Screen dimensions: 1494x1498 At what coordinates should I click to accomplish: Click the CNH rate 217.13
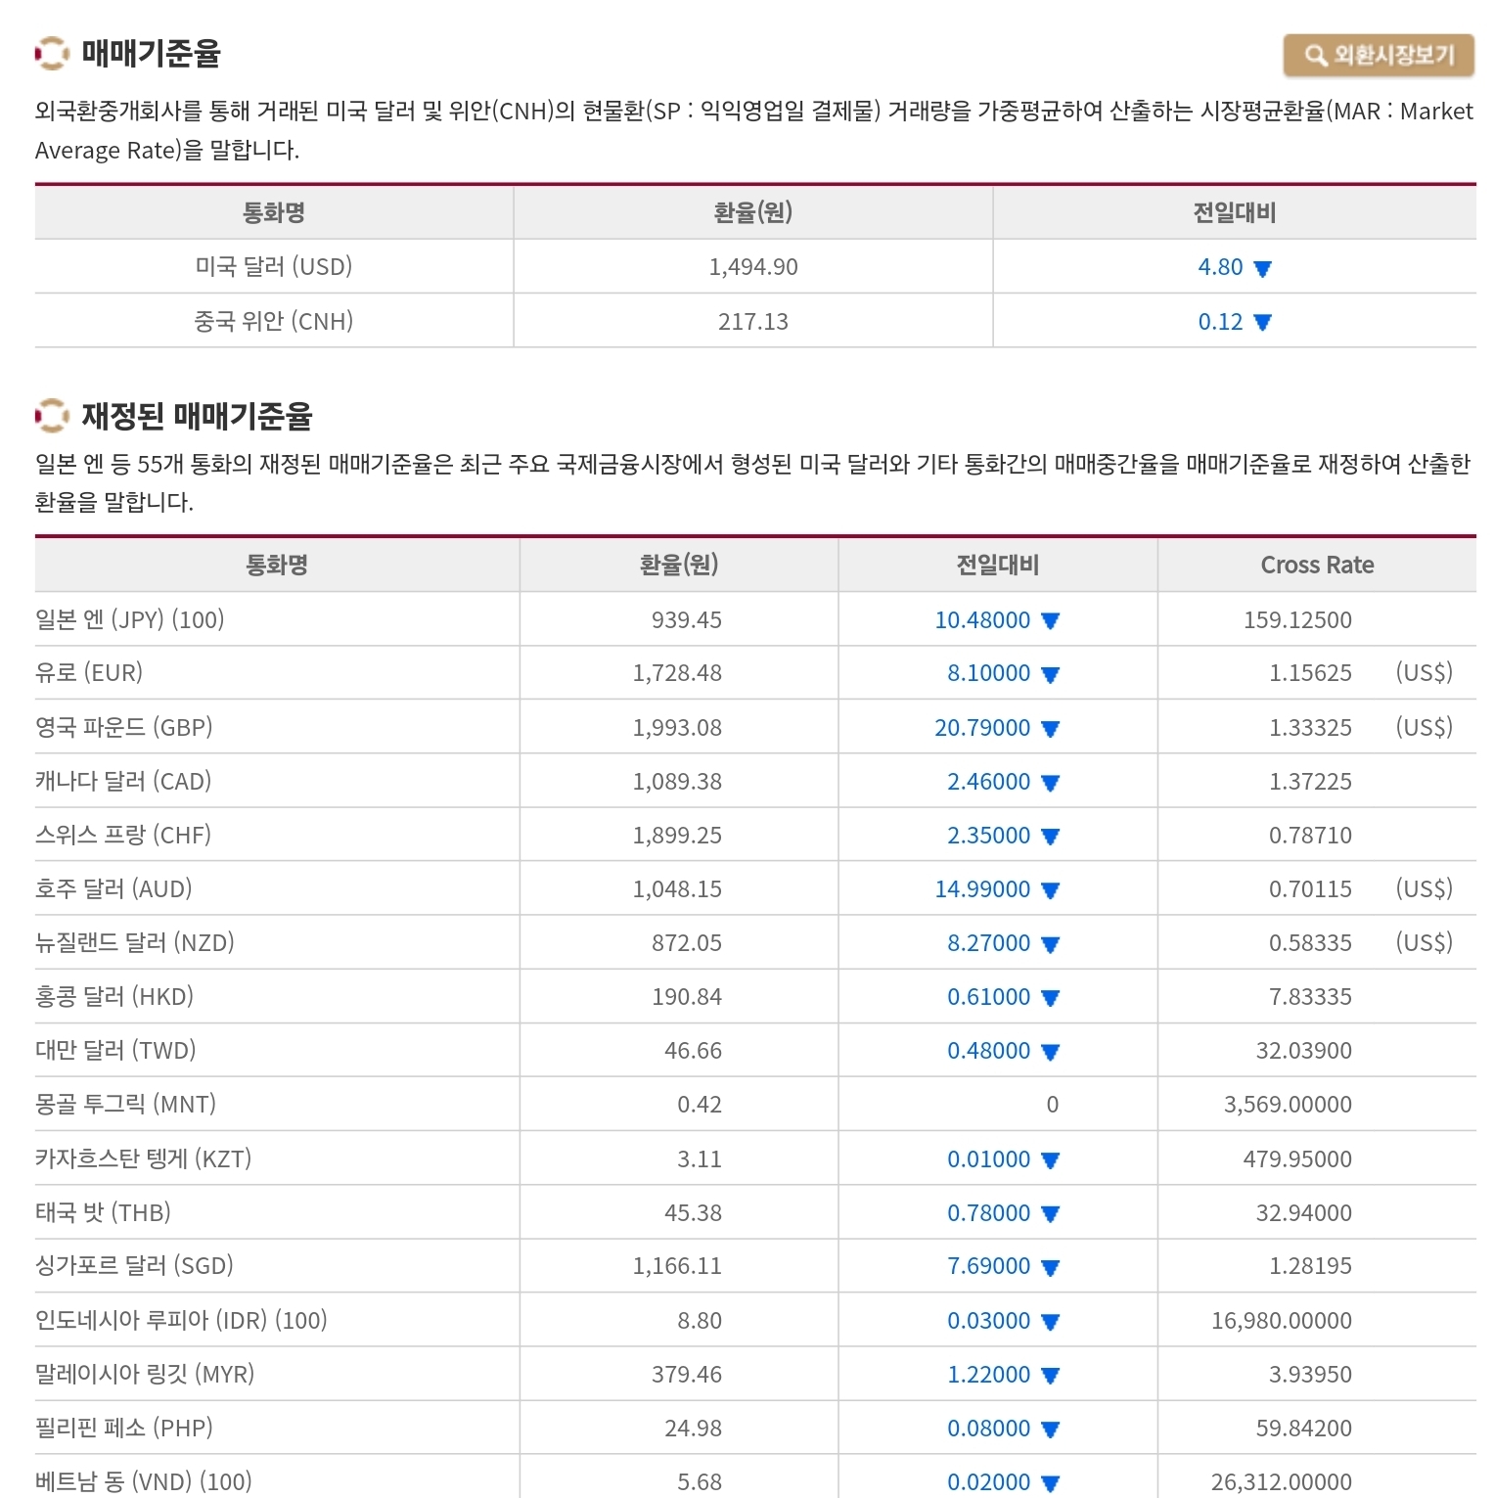tap(753, 322)
